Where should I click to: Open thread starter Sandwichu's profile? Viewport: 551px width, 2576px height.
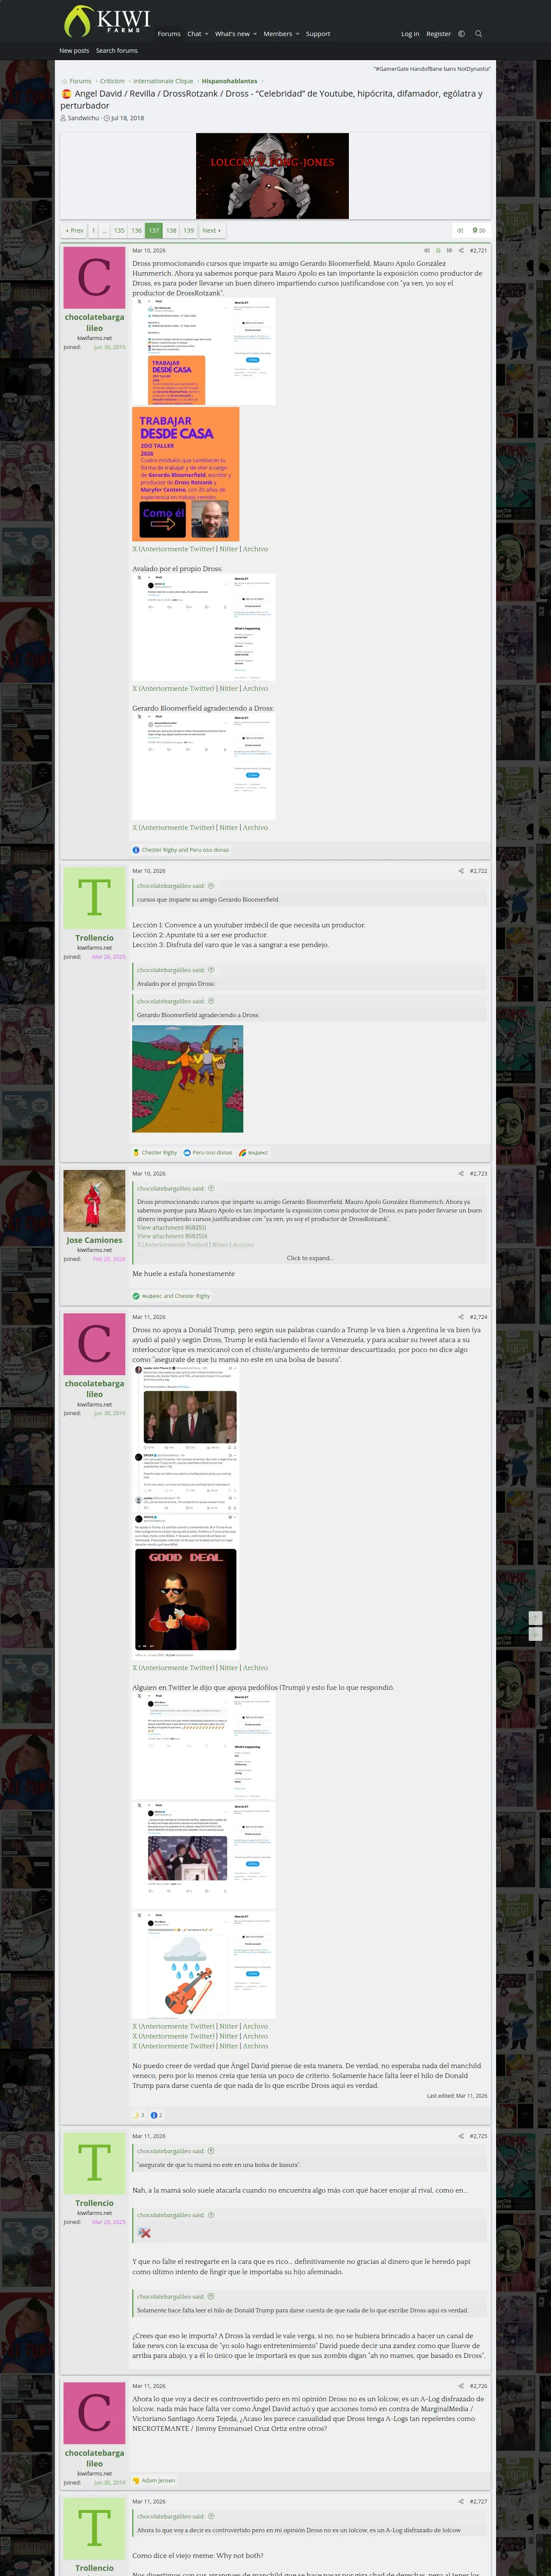pos(83,118)
